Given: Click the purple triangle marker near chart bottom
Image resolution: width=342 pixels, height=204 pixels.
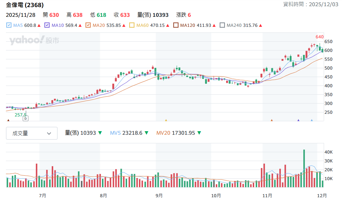Looking at the screenshot, I should pos(298,120).
